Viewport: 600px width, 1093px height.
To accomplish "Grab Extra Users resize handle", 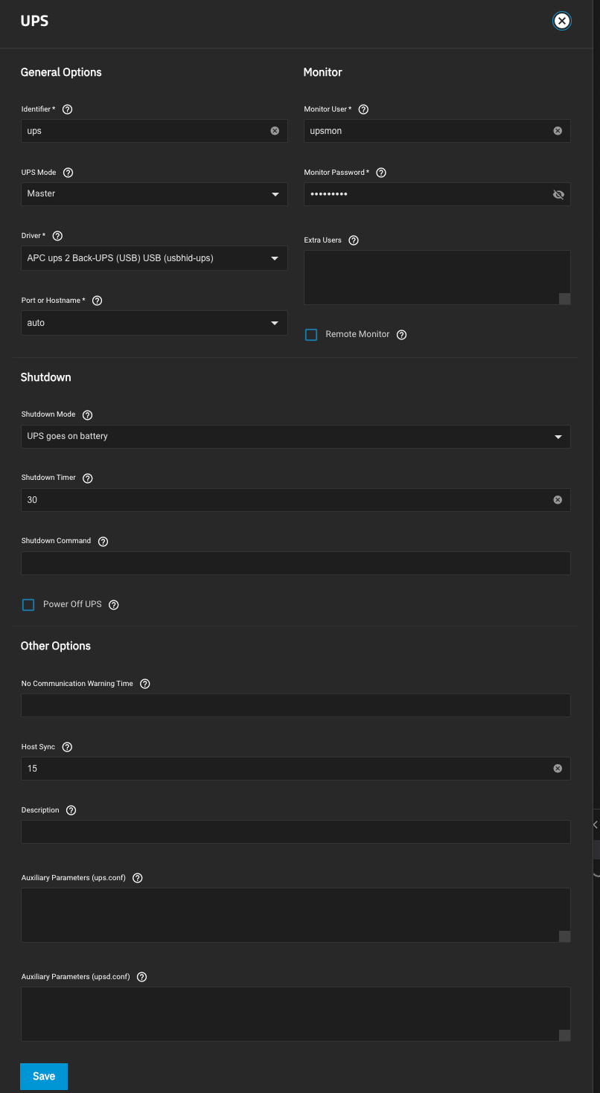I will (565, 299).
